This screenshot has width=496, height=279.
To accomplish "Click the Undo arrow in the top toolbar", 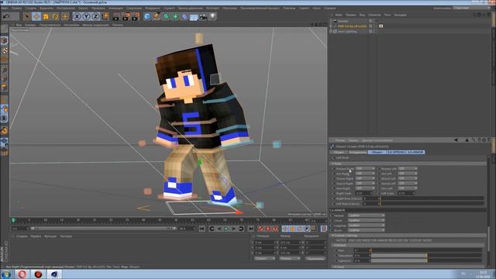I will [x=6, y=16].
